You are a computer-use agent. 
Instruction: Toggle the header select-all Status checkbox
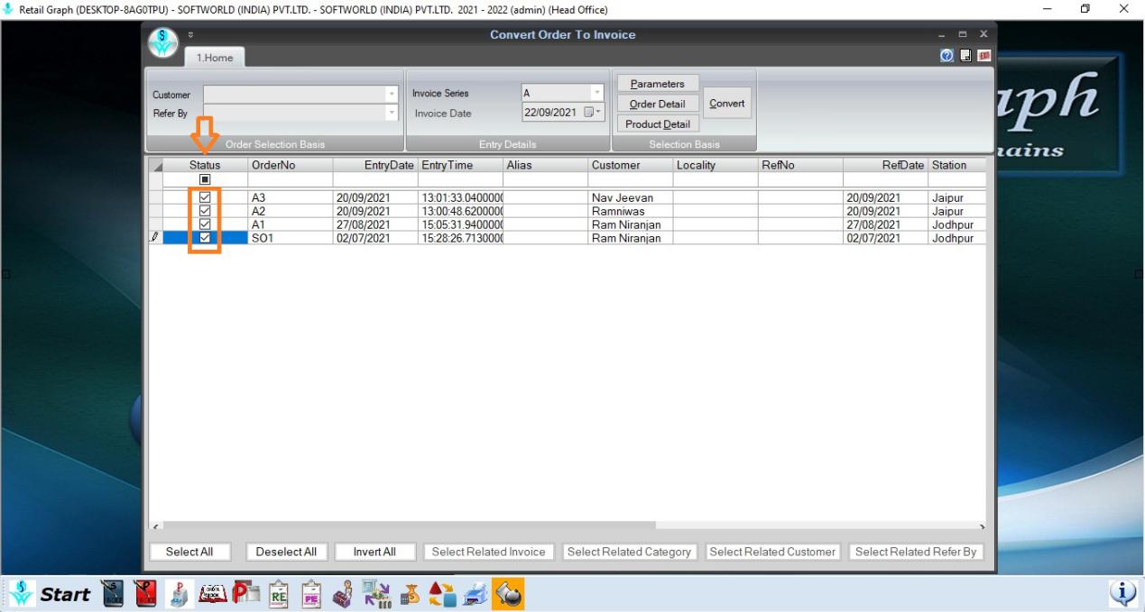(205, 179)
